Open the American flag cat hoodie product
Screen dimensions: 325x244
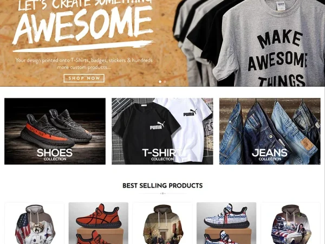pyautogui.click(x=35, y=223)
